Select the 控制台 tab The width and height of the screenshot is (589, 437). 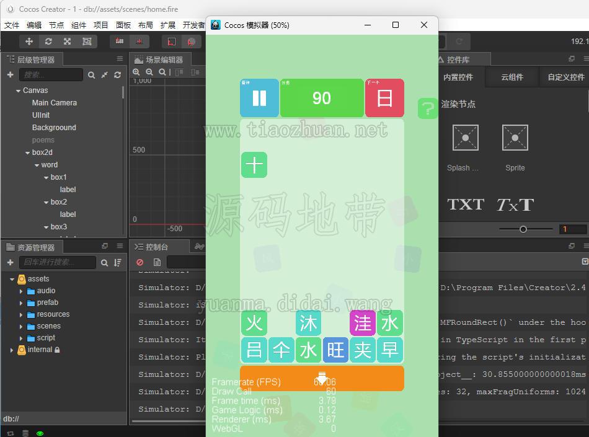(156, 247)
